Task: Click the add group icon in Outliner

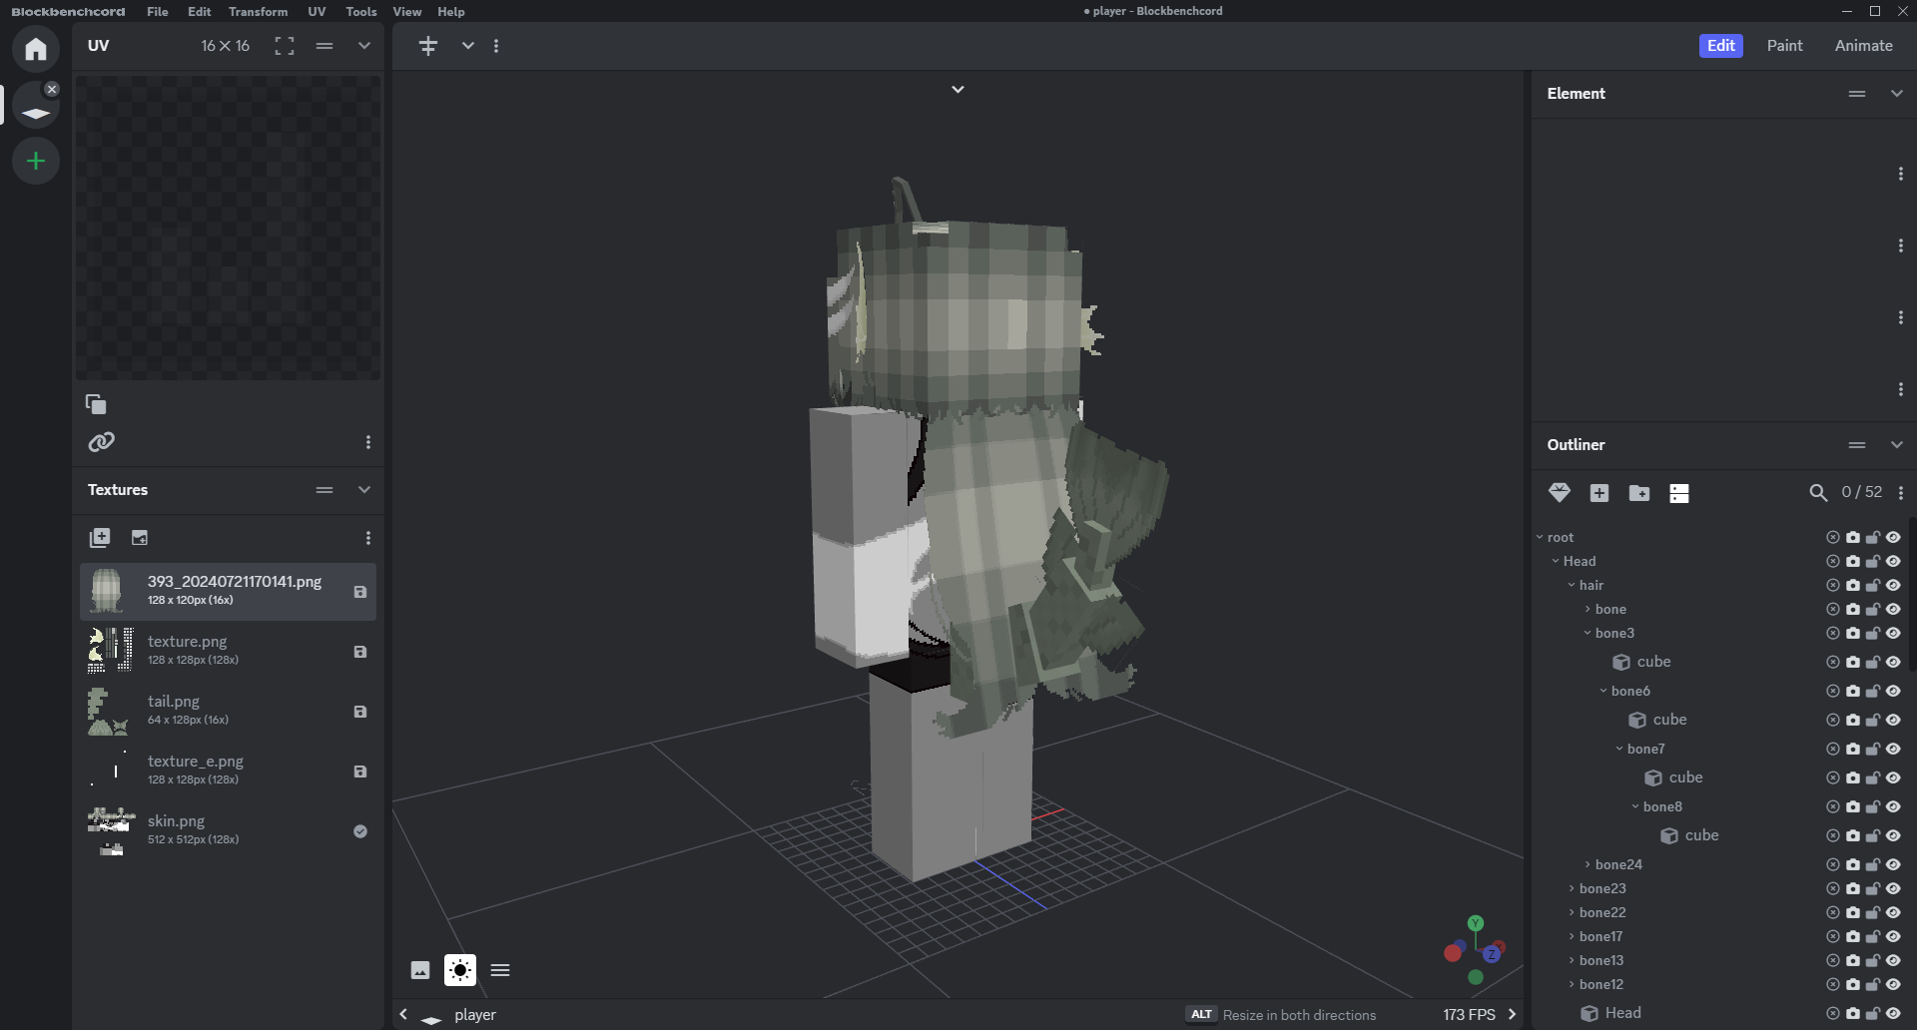Action: [x=1639, y=493]
